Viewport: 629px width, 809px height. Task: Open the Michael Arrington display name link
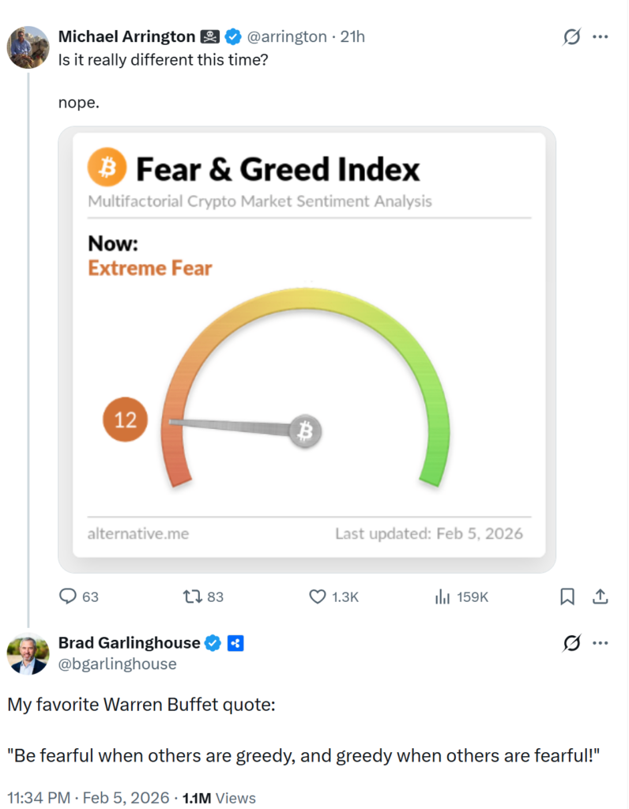pyautogui.click(x=126, y=36)
